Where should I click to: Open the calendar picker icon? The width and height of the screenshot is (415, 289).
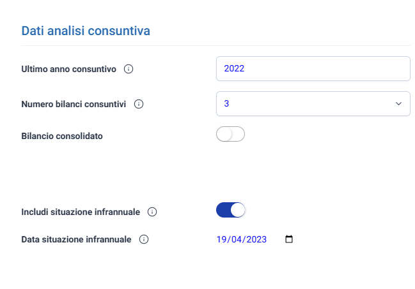pyautogui.click(x=289, y=239)
